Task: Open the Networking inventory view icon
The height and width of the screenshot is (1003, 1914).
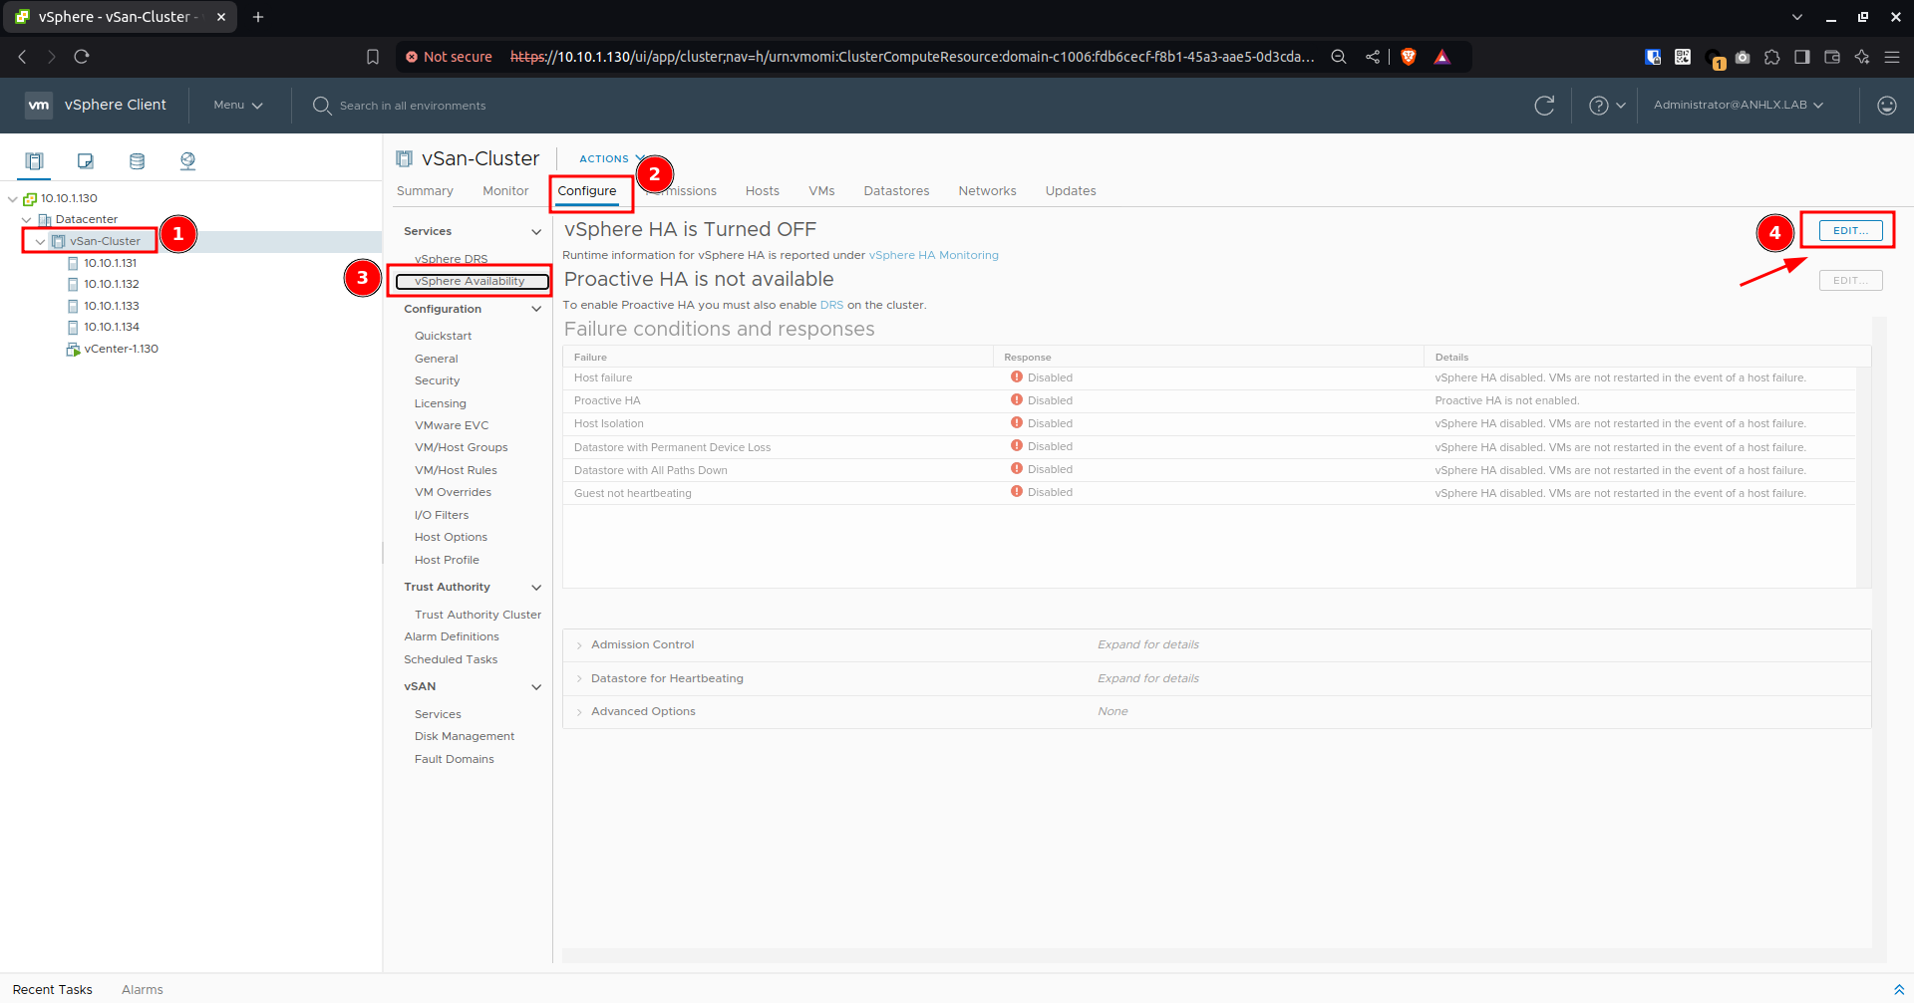Action: (x=187, y=160)
